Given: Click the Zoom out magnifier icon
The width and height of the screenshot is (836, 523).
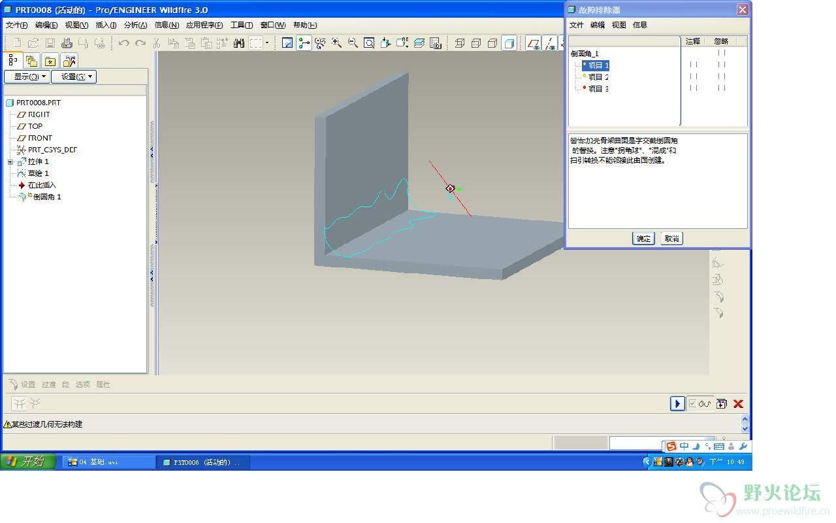Looking at the screenshot, I should (x=353, y=43).
